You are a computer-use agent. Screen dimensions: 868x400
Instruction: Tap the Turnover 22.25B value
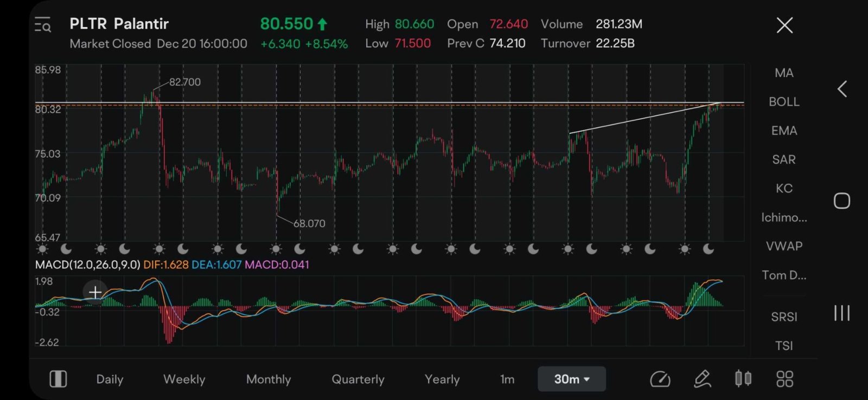click(615, 43)
